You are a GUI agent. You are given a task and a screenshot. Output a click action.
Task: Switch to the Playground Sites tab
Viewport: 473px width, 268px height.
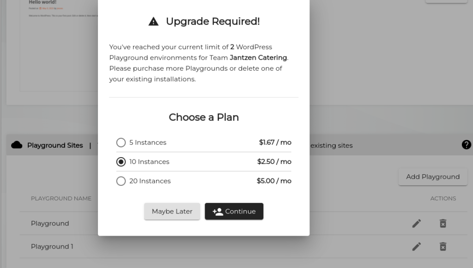pyautogui.click(x=55, y=145)
